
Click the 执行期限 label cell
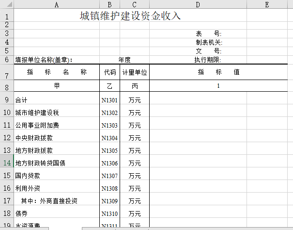(208, 60)
